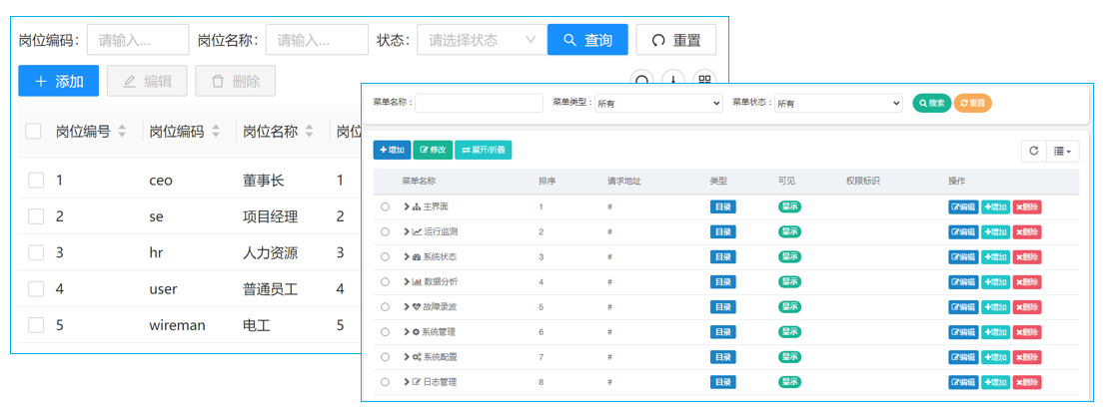
Task: Select the radio button for 运行监测
Action: (x=385, y=232)
